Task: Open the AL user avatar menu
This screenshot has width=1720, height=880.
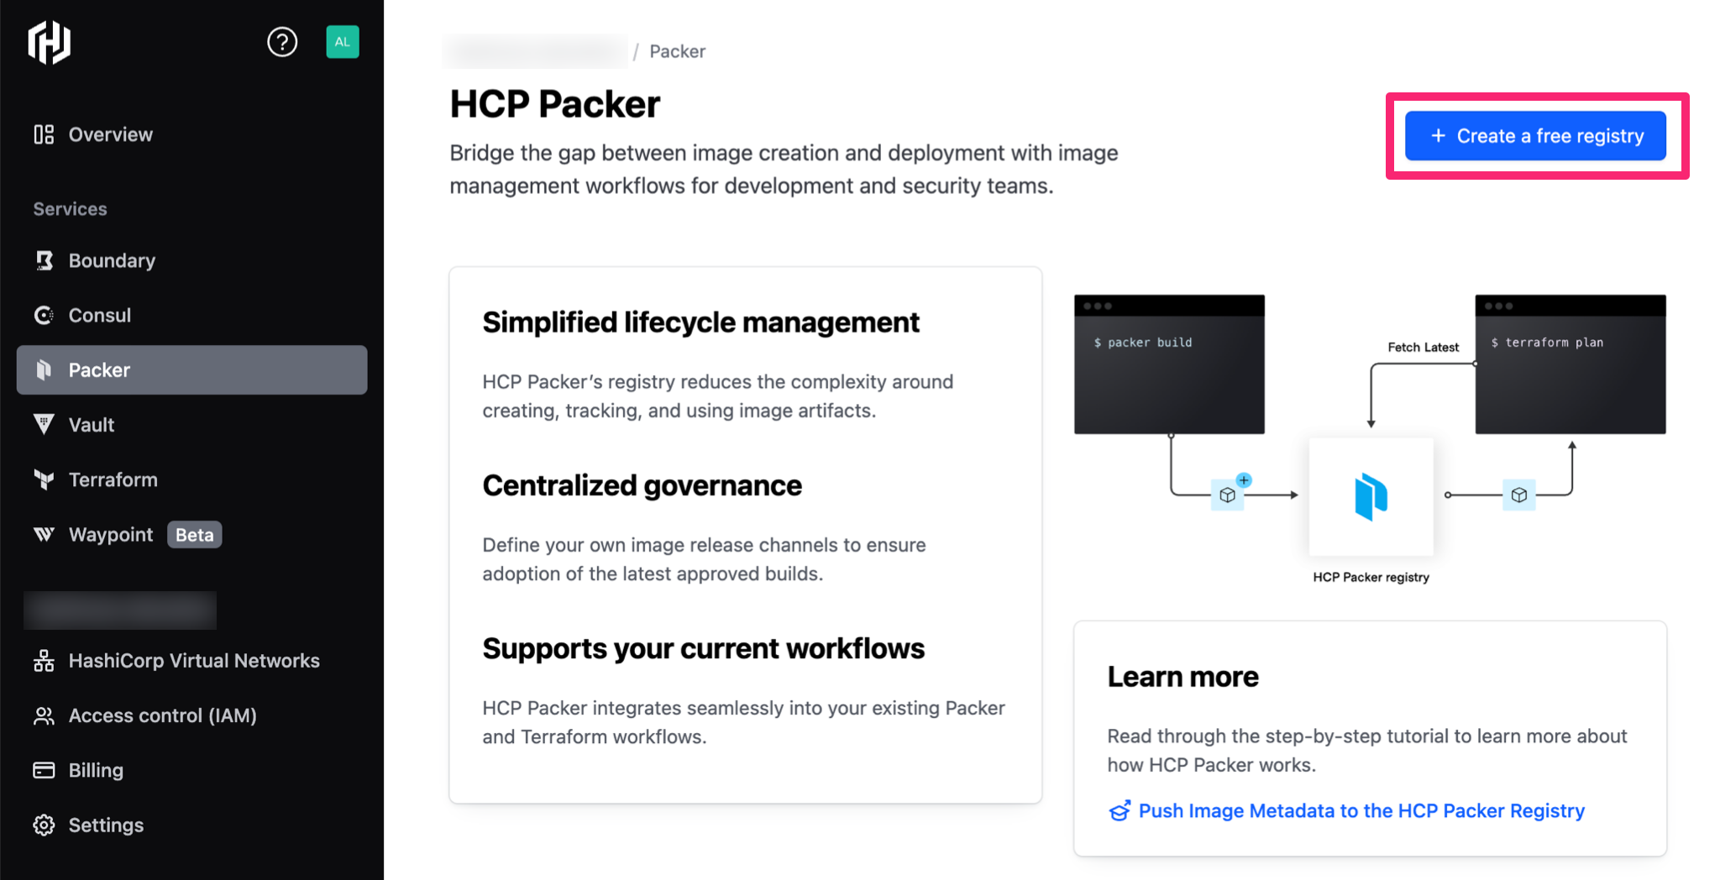Action: 342,42
